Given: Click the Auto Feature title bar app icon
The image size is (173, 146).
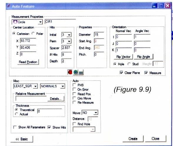Looking at the screenshot, I should 9,6.
